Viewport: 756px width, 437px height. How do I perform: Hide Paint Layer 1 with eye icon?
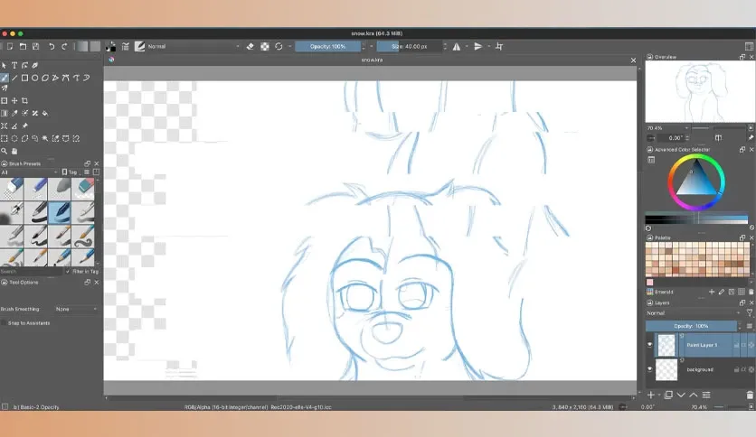(649, 345)
